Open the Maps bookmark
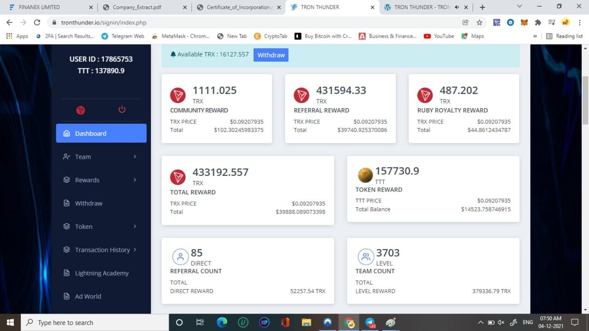Screen dimensions: 589x331 coord(473,36)
